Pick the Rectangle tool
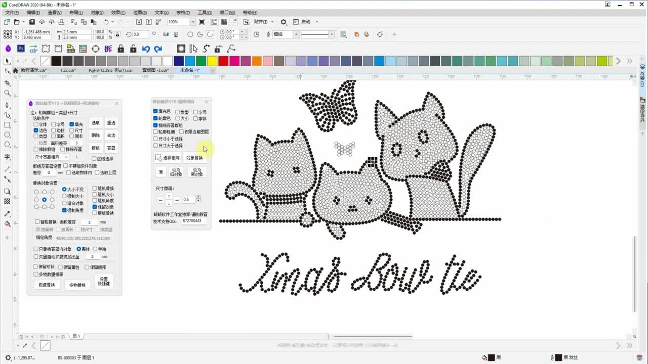The image size is (648, 364). pyautogui.click(x=7, y=125)
